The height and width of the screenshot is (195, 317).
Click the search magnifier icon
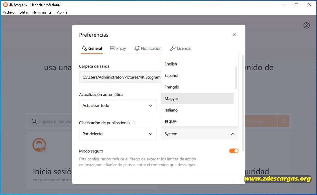[34, 121]
